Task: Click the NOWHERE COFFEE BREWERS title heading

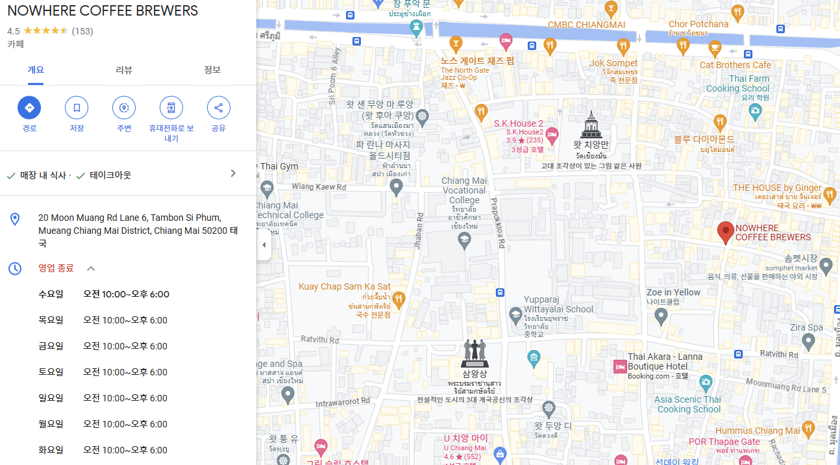Action: point(103,11)
